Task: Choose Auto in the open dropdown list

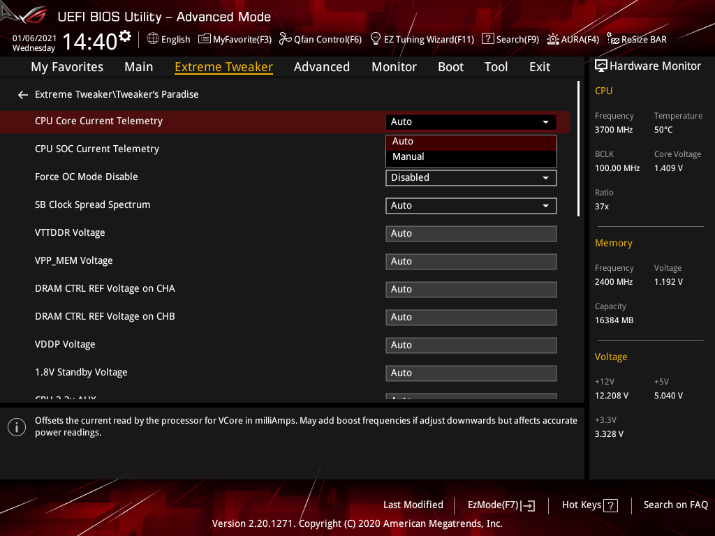Action: 471,142
